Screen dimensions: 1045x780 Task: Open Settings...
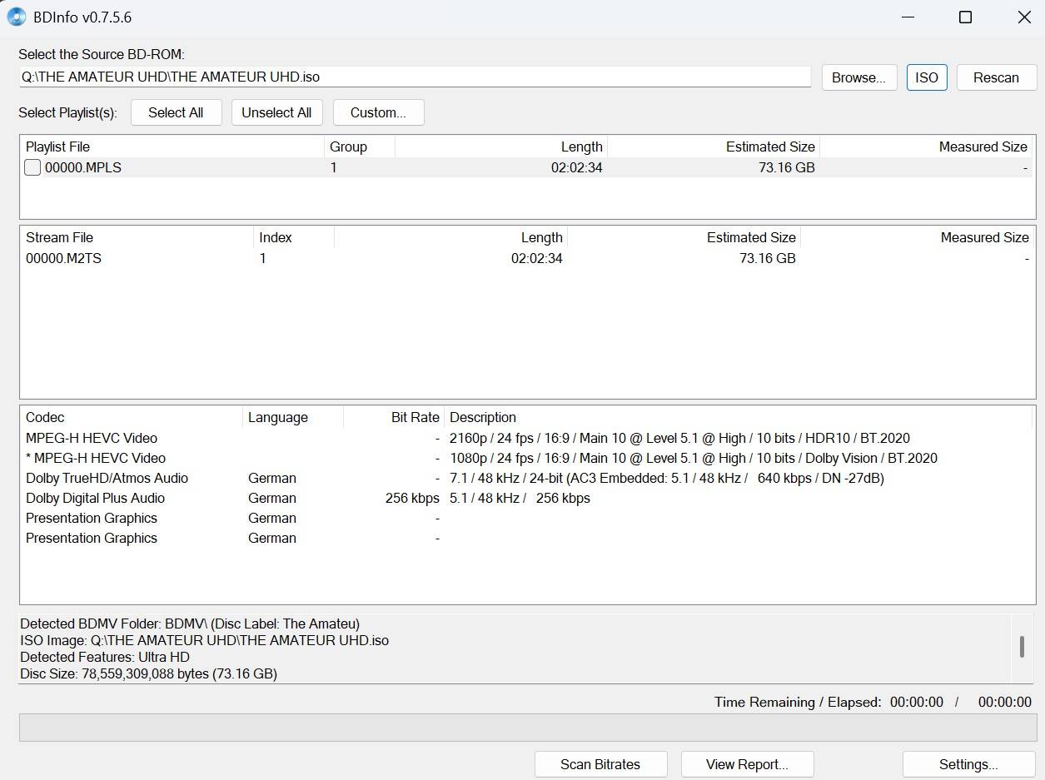[x=968, y=764]
